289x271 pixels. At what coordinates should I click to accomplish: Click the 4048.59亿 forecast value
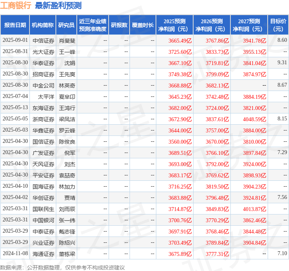(254, 119)
